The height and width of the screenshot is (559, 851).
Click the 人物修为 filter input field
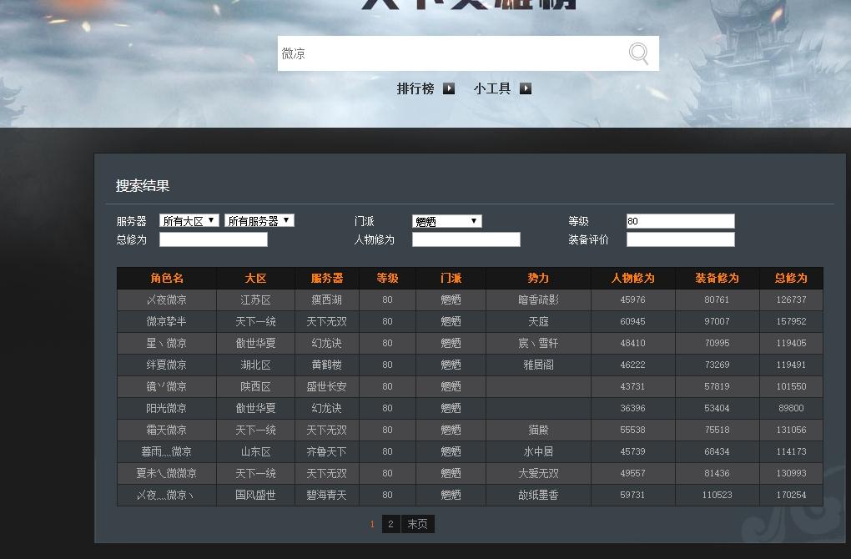coord(466,239)
